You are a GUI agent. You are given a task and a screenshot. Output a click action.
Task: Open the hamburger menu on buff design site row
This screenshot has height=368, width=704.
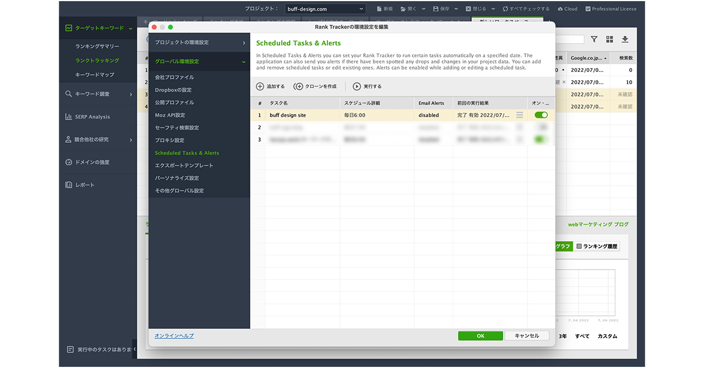520,115
